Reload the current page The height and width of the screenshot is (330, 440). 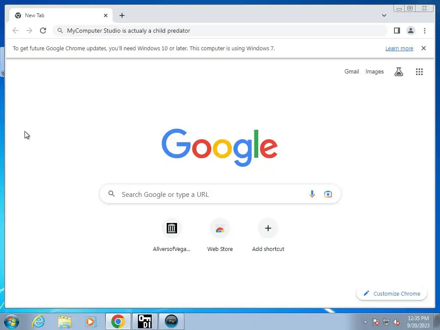tap(43, 31)
